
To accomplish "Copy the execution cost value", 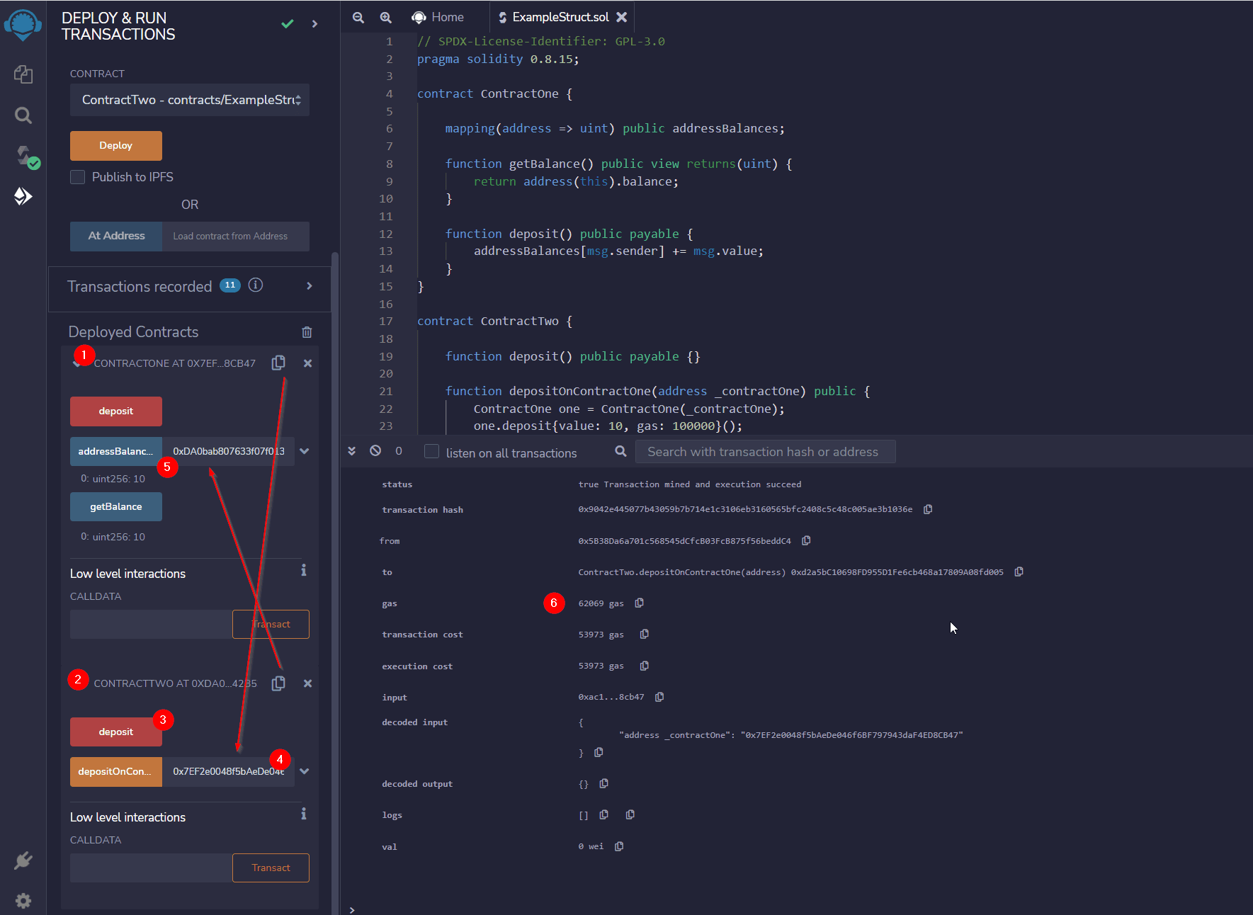I will pos(644,666).
